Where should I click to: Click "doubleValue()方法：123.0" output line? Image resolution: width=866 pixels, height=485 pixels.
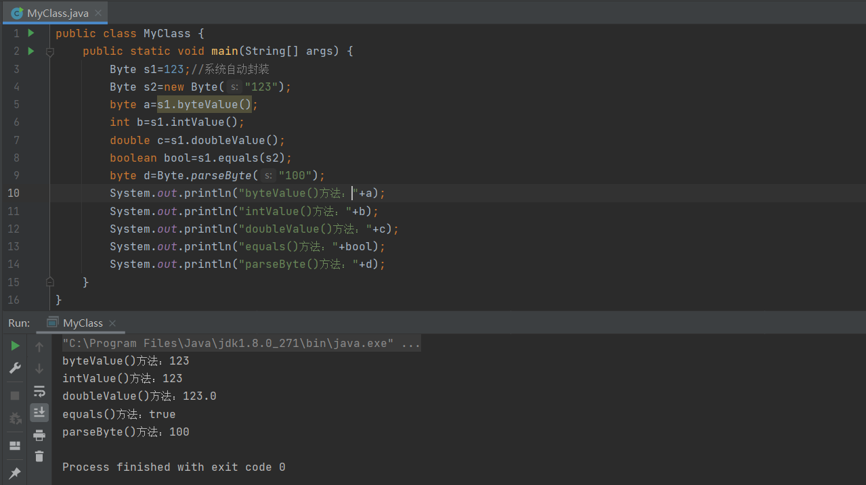139,396
